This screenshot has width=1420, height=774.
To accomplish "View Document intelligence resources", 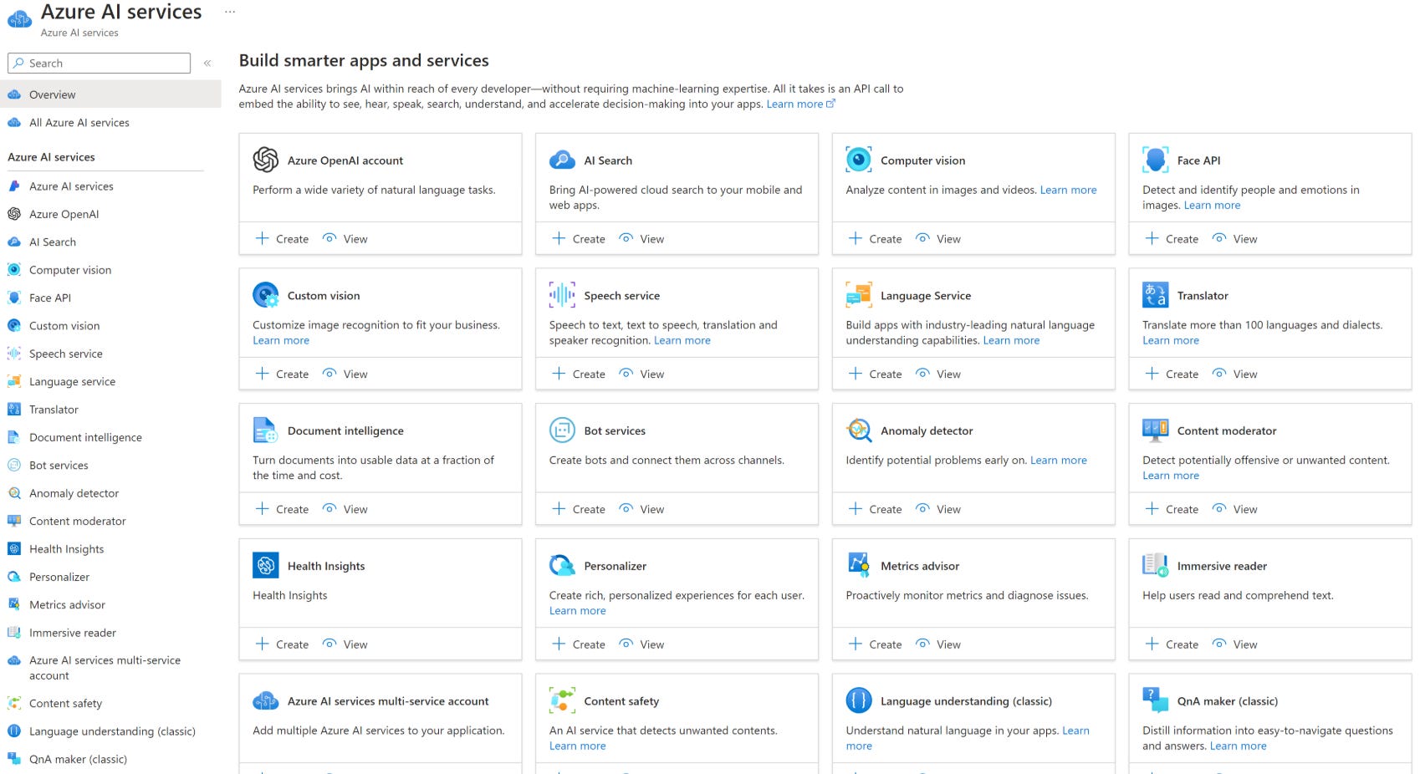I will (345, 509).
